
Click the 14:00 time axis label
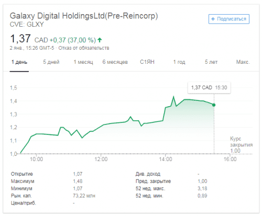[x=166, y=159]
